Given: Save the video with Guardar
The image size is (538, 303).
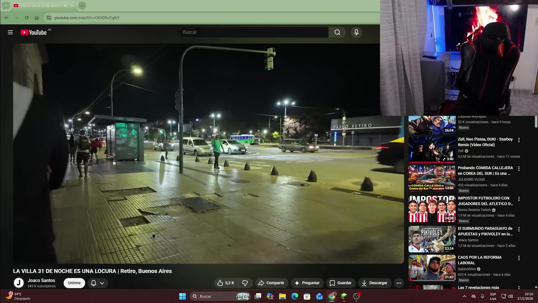Looking at the screenshot, I should 340,283.
